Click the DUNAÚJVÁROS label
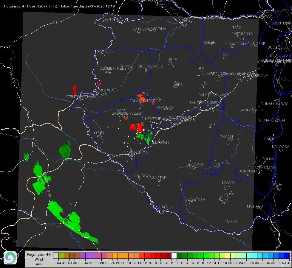 tap(274, 104)
